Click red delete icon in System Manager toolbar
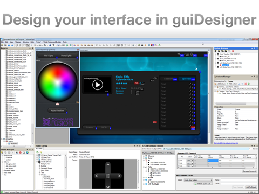Screen dimensions: 259x194 click(x=233, y=51)
